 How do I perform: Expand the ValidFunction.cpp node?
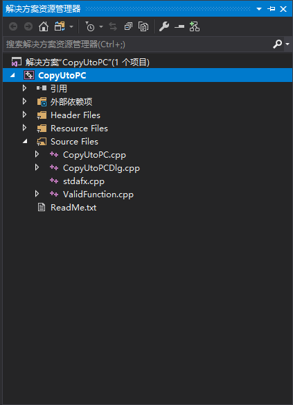pyautogui.click(x=37, y=193)
